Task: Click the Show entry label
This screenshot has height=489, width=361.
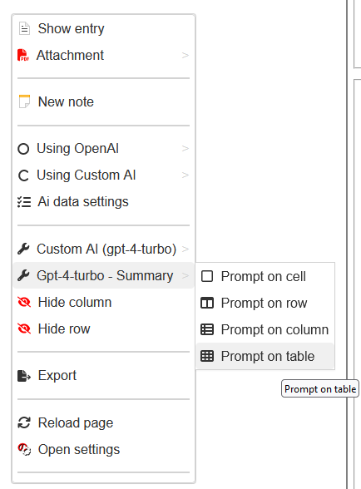Action: (x=72, y=28)
